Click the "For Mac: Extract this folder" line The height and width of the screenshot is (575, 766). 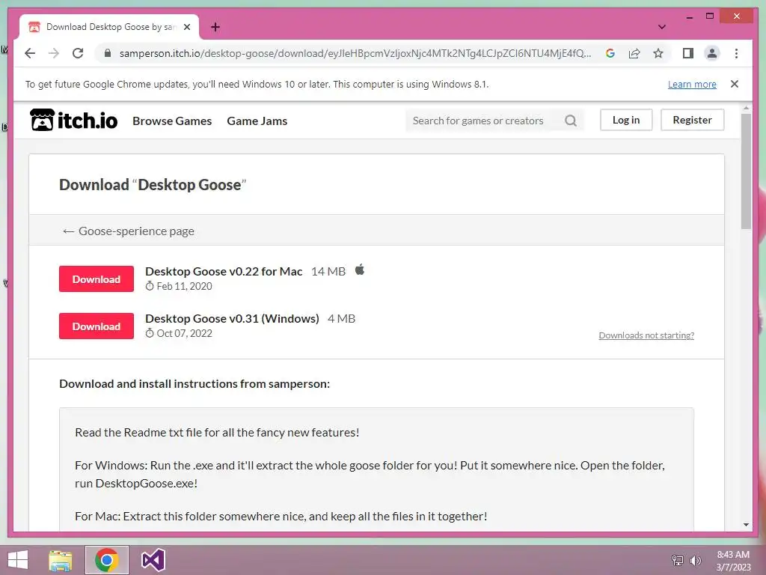click(x=281, y=517)
